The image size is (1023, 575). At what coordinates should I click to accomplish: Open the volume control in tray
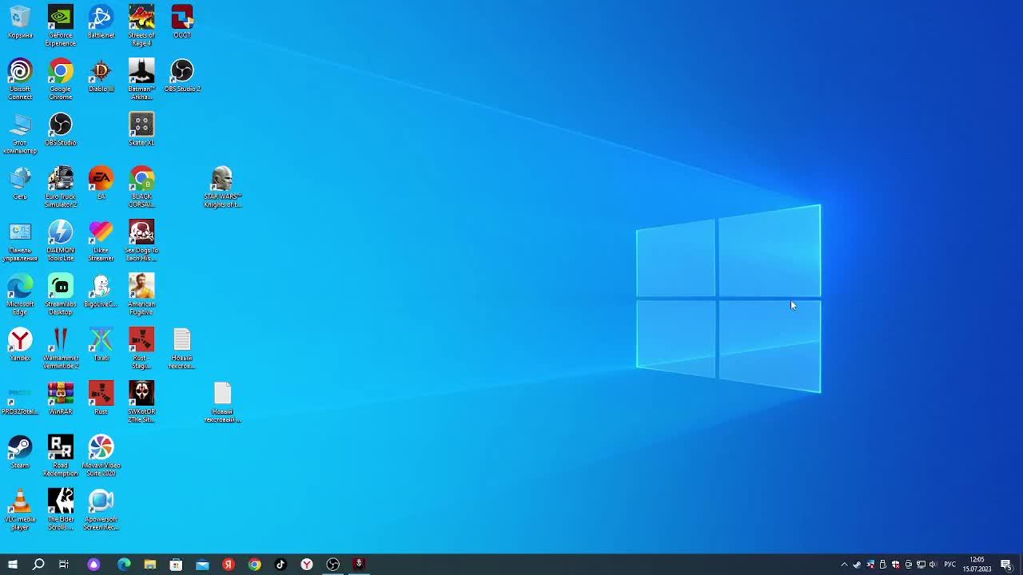click(933, 565)
